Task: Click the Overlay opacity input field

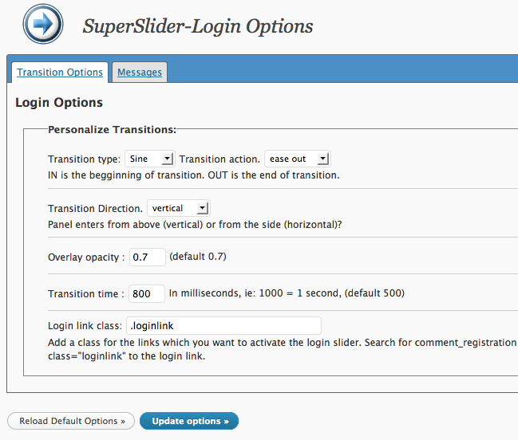Action: [147, 257]
